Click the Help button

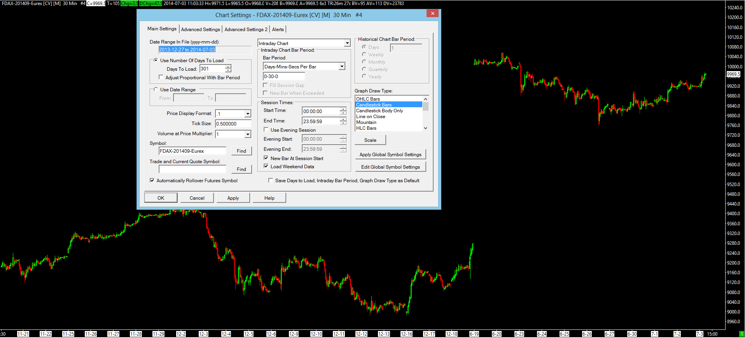coord(269,198)
